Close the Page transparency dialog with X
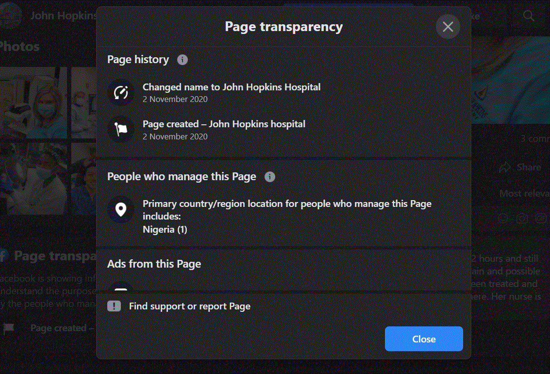The height and width of the screenshot is (374, 550). point(448,27)
